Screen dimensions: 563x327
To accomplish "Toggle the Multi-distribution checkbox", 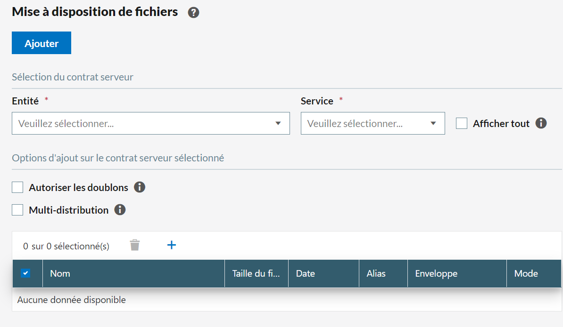I will pyautogui.click(x=17, y=210).
